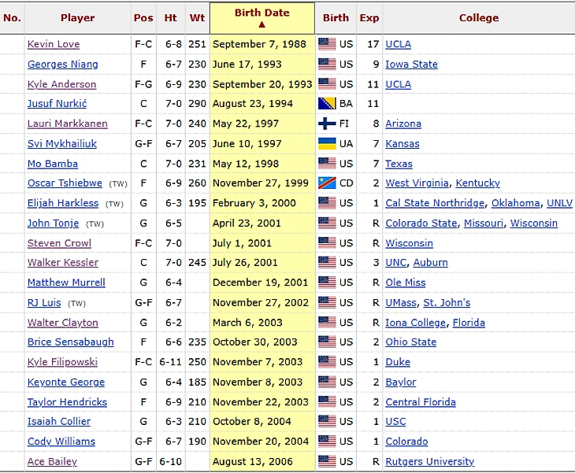Open Rutgers University college link

tap(430, 462)
